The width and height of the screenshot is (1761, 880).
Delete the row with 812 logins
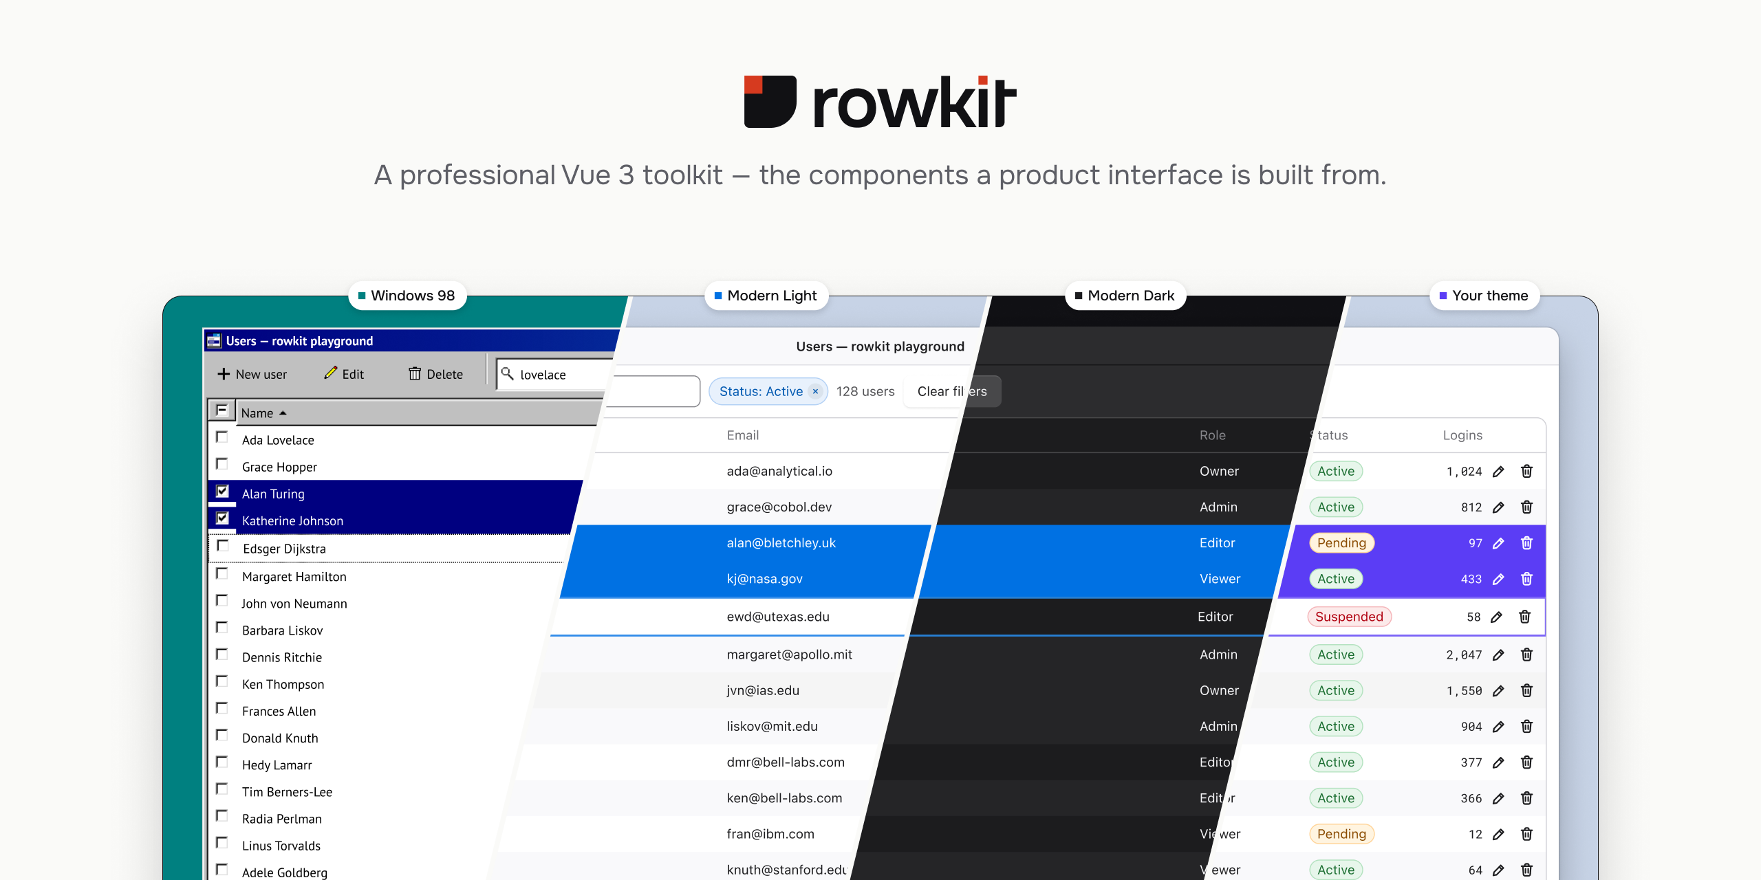pos(1526,507)
